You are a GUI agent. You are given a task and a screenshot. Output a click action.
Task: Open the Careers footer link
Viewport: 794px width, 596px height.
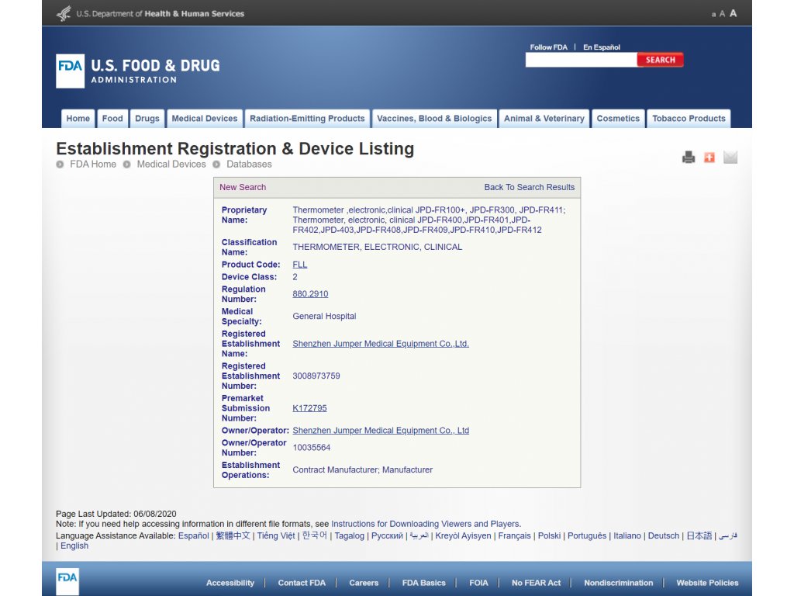[x=364, y=583]
